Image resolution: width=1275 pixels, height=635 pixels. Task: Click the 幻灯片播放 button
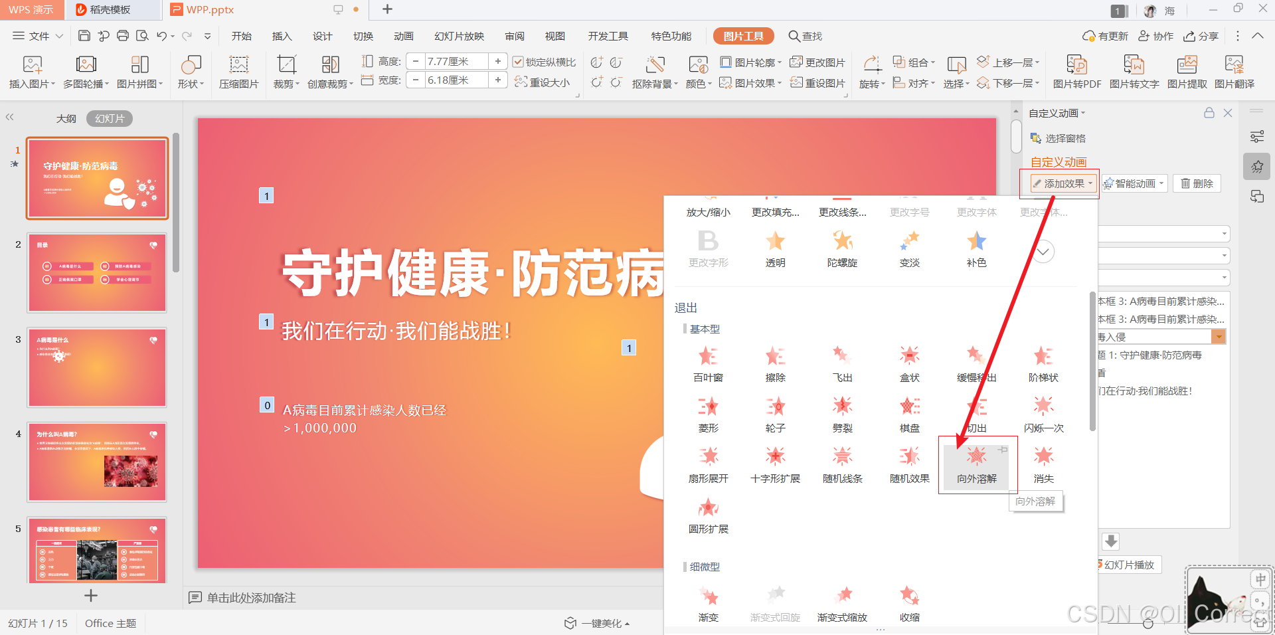click(x=1128, y=565)
